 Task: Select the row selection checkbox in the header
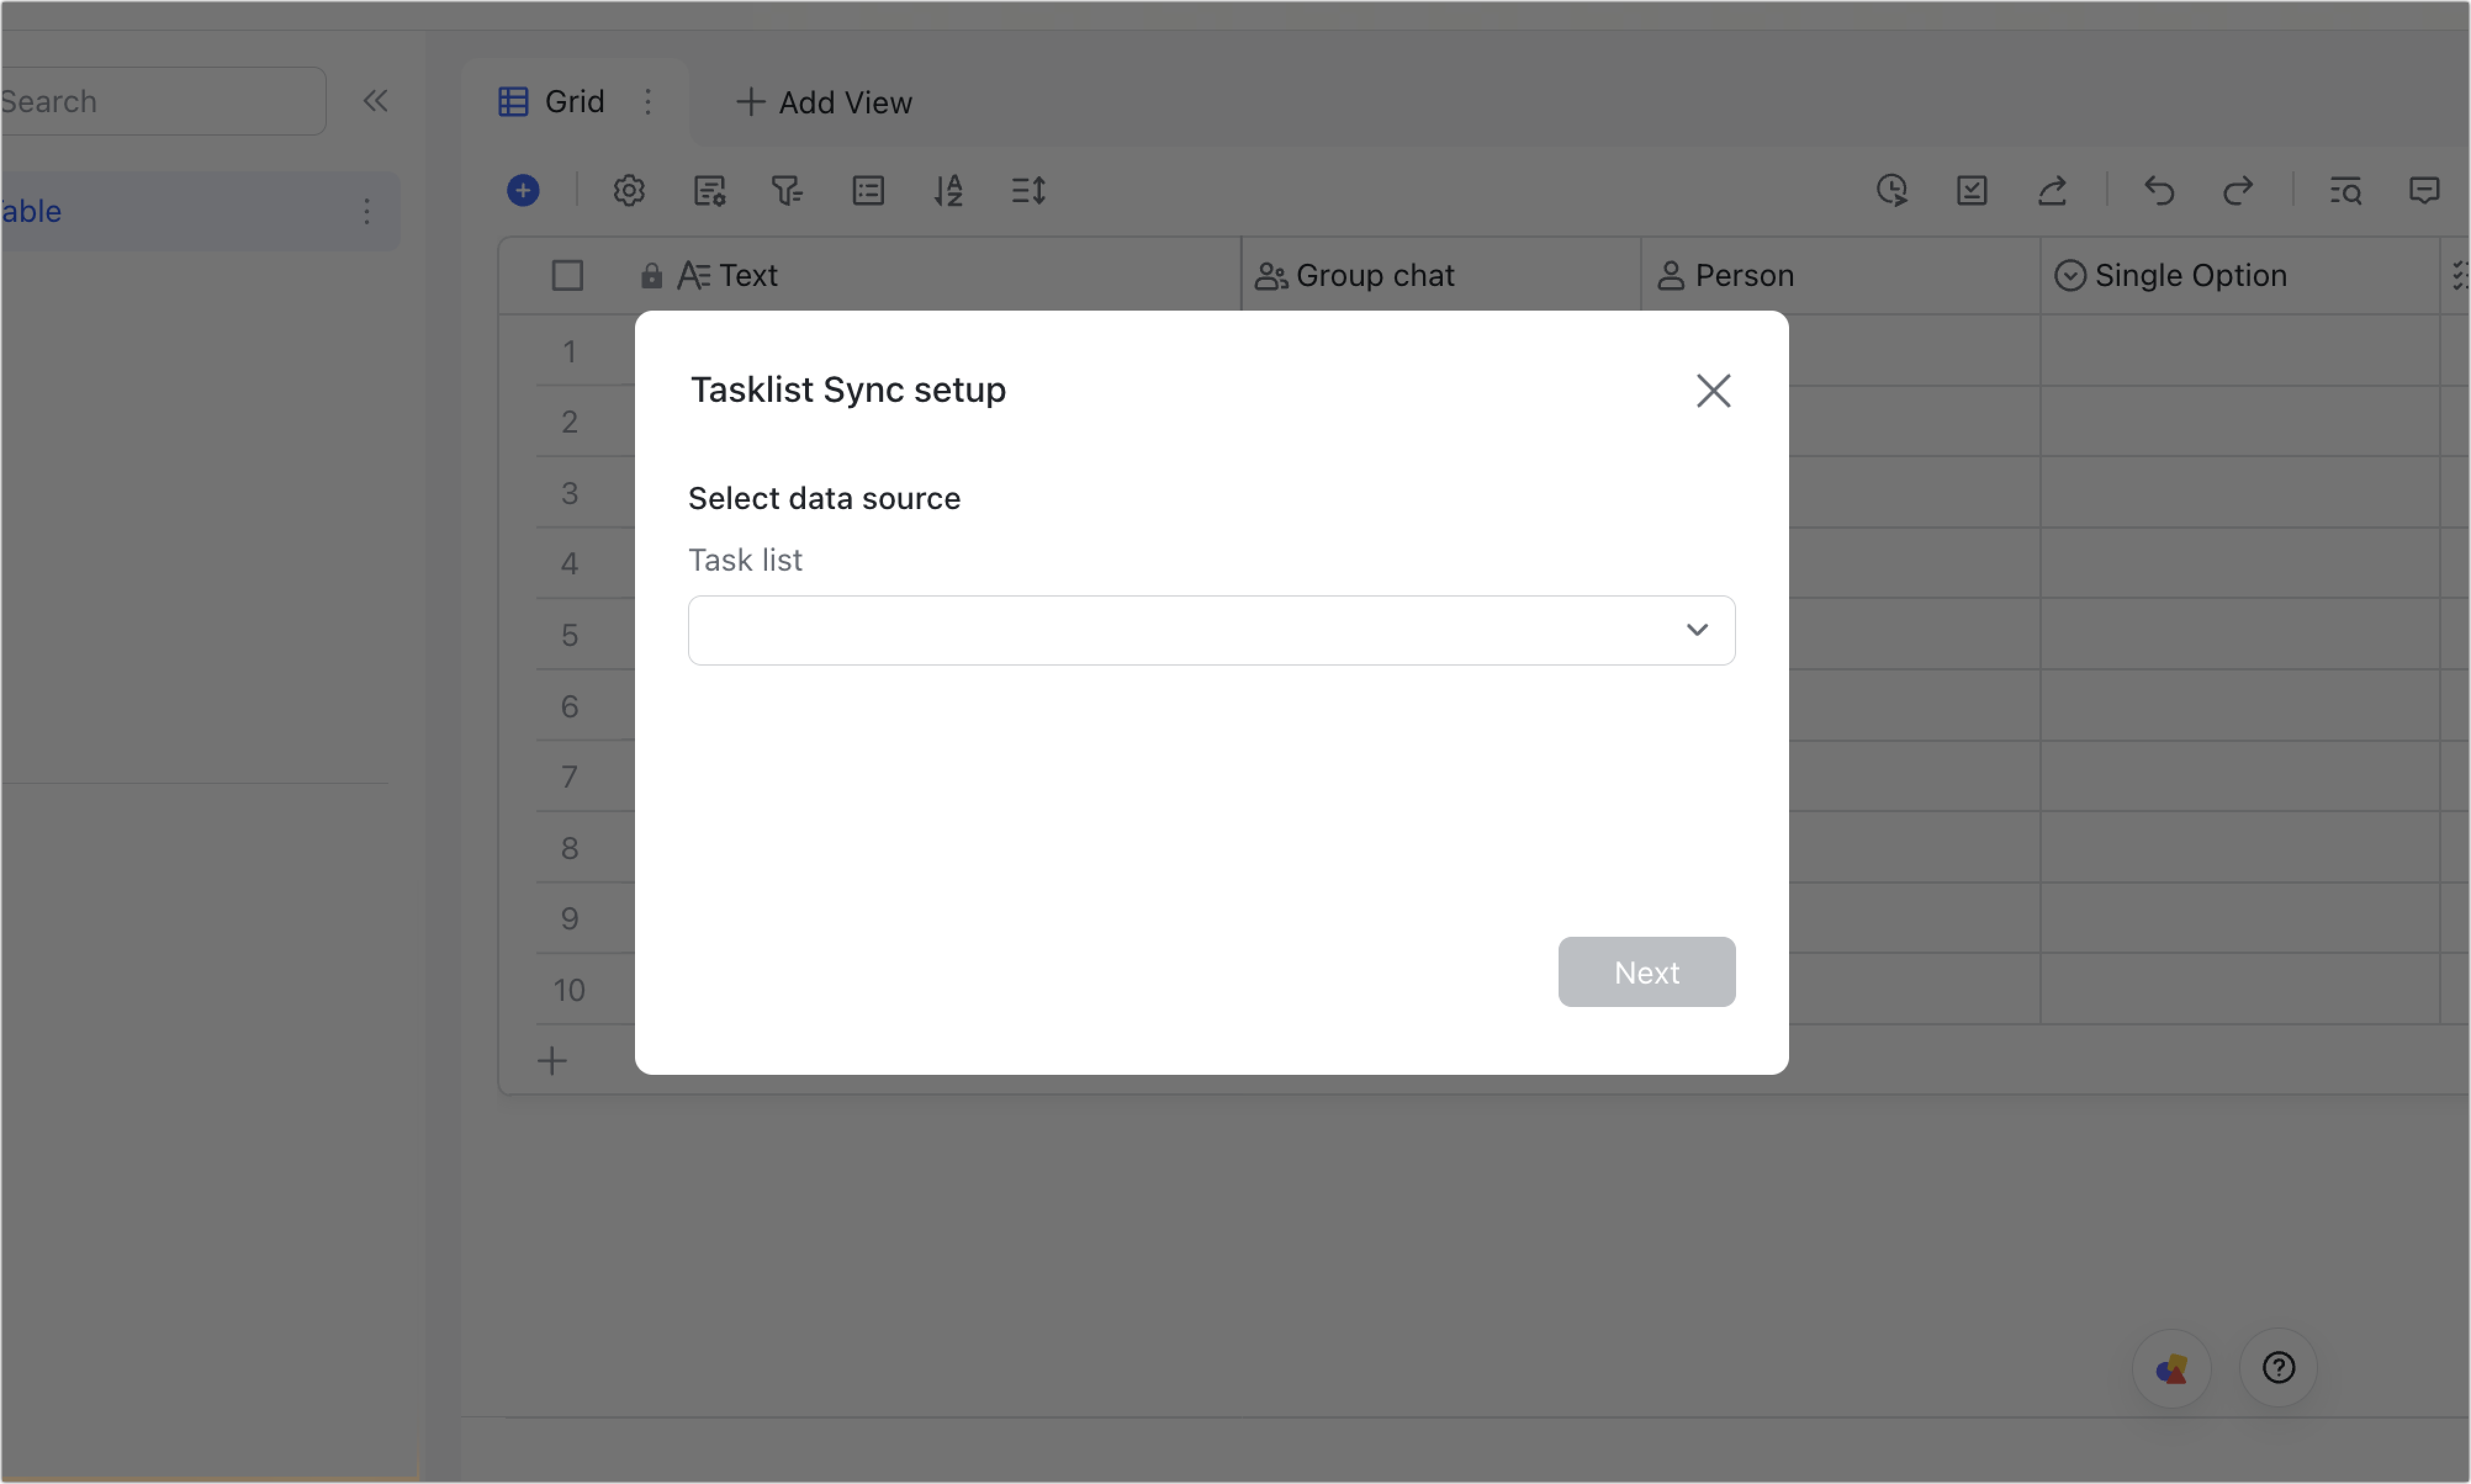[x=567, y=274]
